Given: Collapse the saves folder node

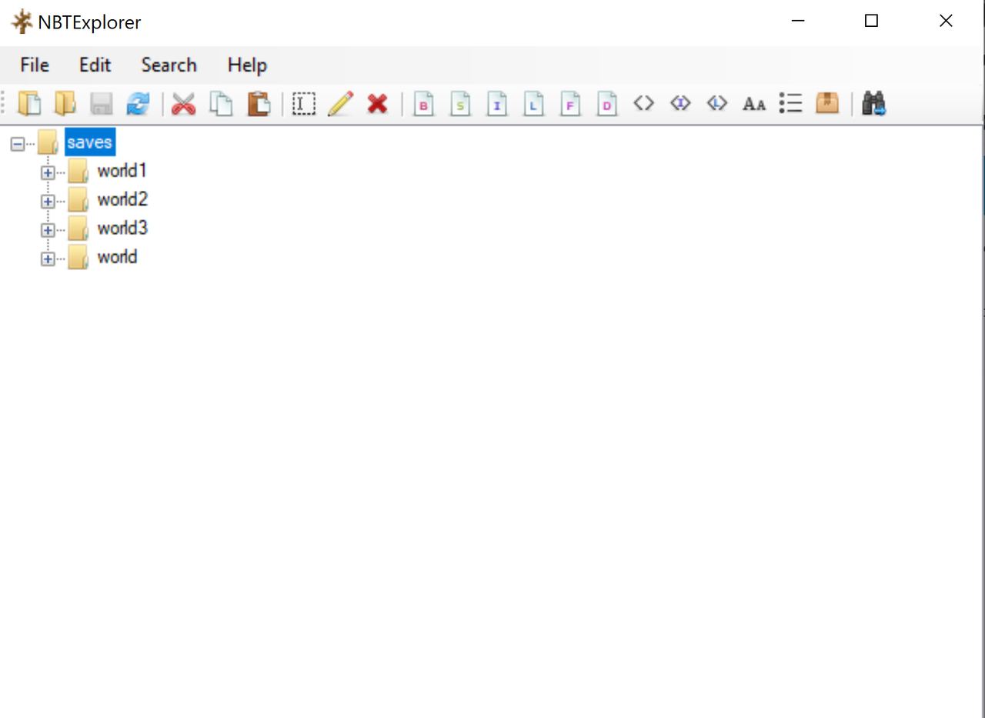Looking at the screenshot, I should (x=18, y=143).
